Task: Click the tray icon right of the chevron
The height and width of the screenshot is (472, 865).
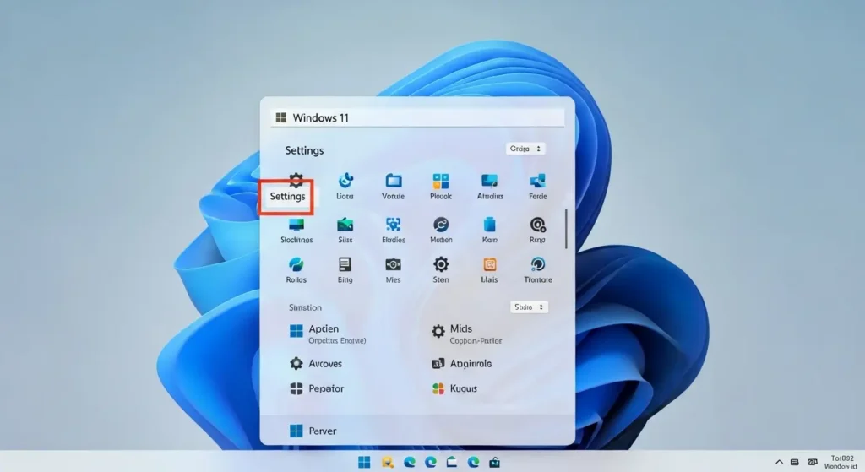Action: pos(794,462)
